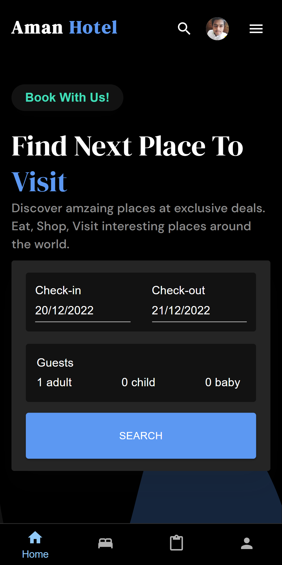Open the magnifier icon next to profile picture
This screenshot has height=565, width=282.
pos(184,29)
